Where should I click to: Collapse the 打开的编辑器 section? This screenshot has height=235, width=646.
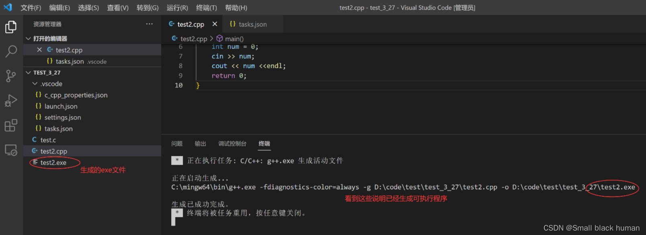click(29, 39)
